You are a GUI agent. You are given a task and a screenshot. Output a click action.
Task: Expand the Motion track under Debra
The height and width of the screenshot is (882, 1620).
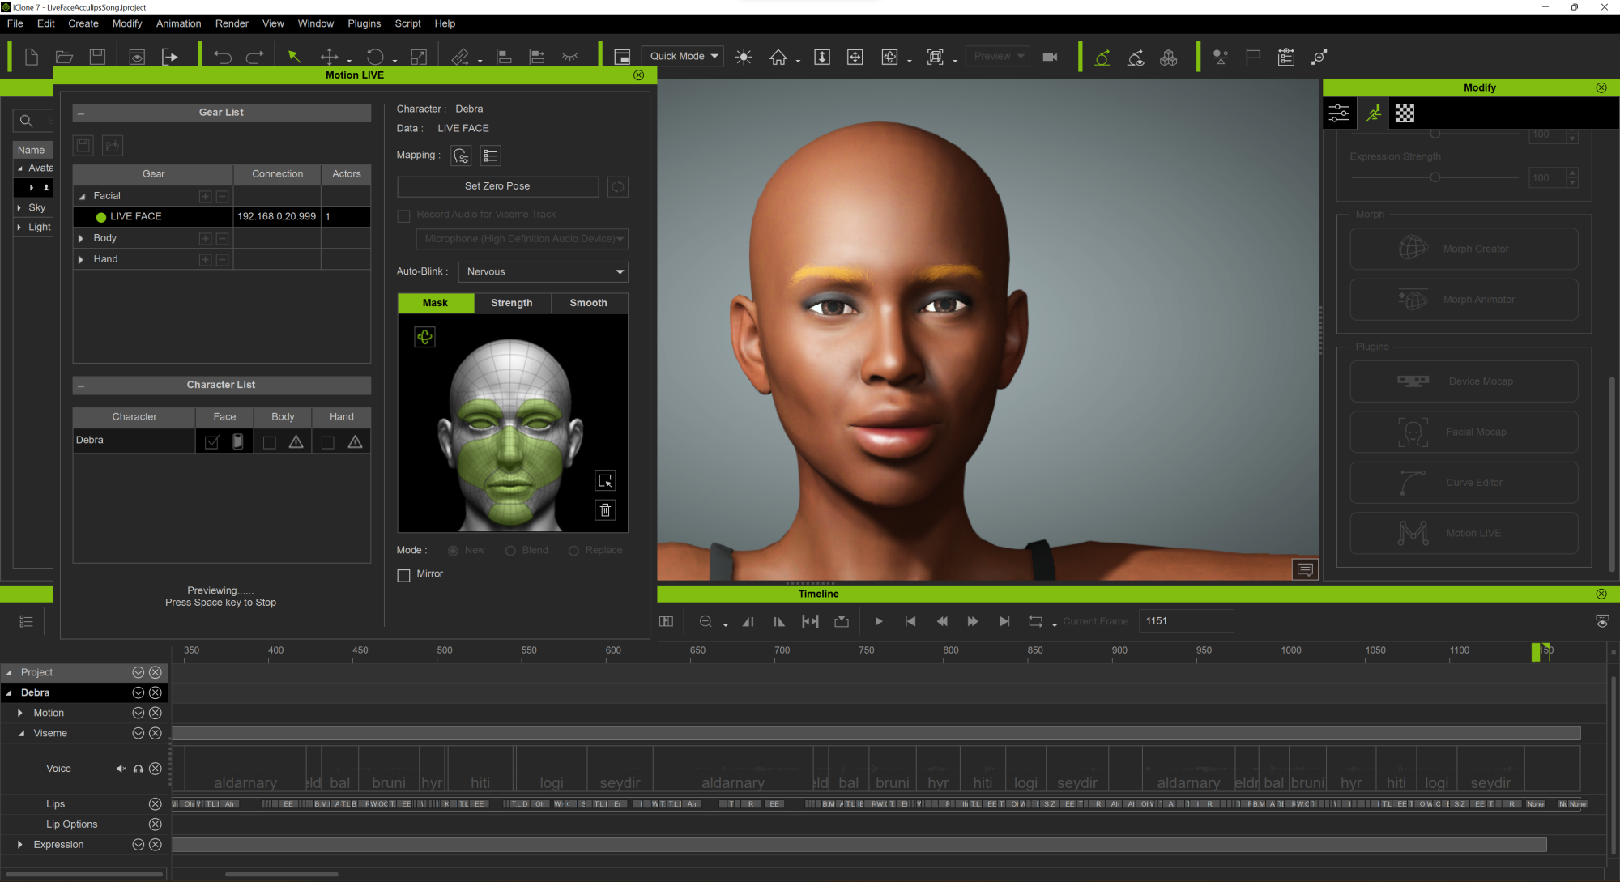coord(20,714)
